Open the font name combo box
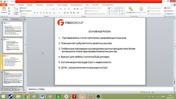 (40, 9)
